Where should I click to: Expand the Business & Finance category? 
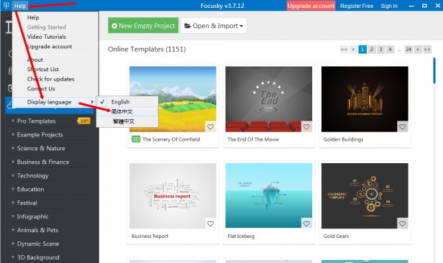43,162
